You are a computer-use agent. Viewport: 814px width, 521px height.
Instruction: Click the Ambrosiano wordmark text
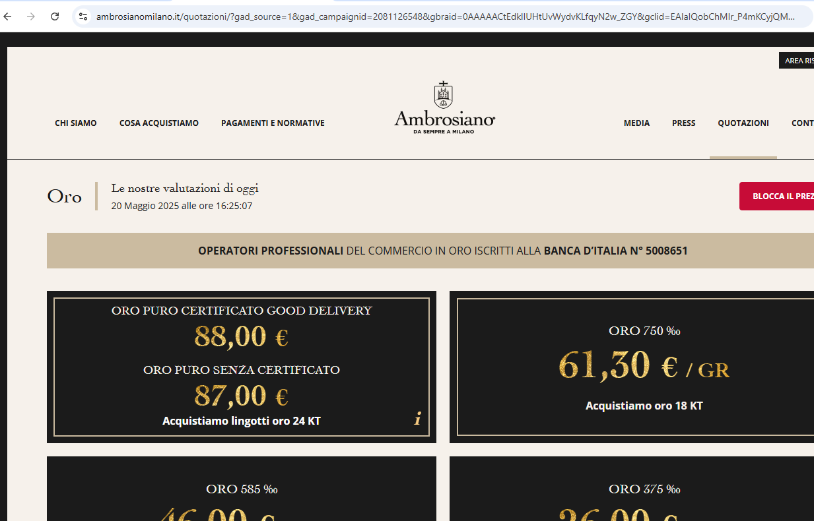coord(444,119)
